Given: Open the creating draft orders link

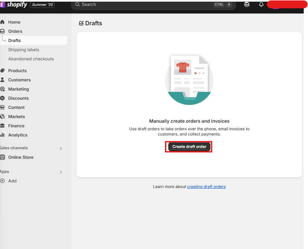Looking at the screenshot, I should tap(206, 187).
